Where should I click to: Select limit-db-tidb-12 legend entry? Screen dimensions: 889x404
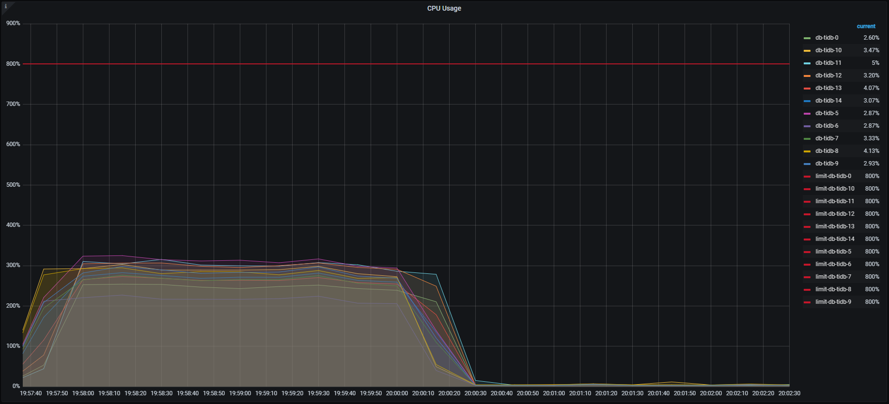(835, 214)
